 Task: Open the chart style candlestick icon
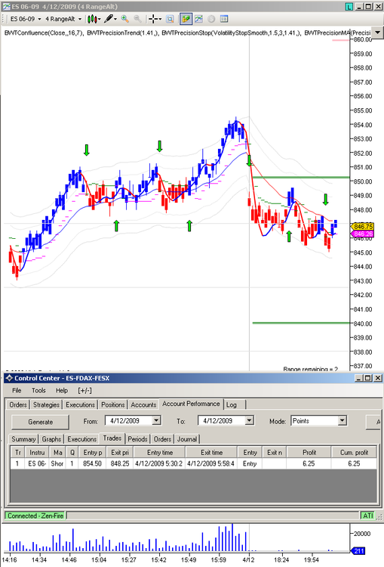coord(92,19)
